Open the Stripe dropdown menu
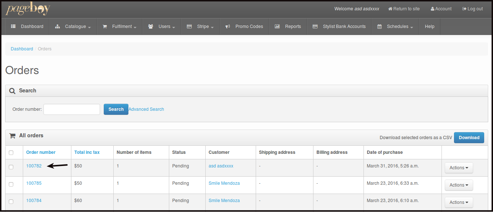 tap(200, 26)
